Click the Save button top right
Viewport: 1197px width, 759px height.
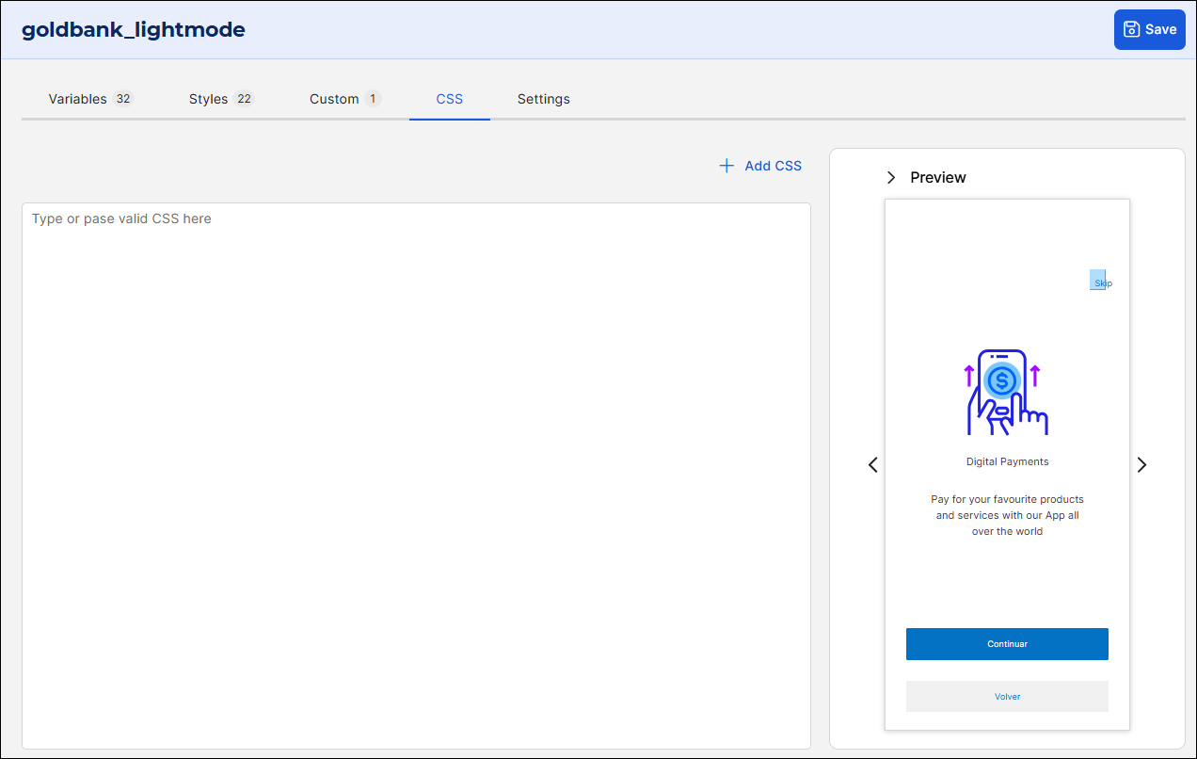[1149, 29]
